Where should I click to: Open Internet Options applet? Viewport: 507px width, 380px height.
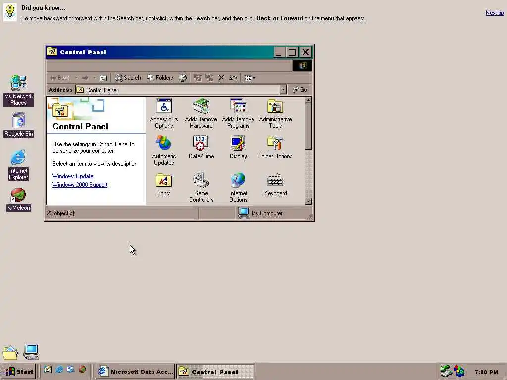pos(238,188)
